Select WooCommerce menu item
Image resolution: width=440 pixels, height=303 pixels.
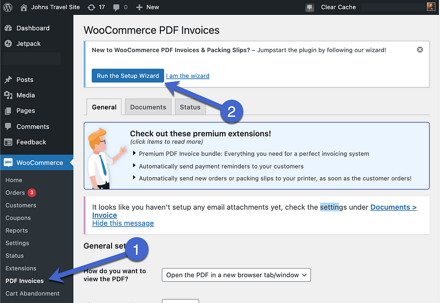click(x=36, y=162)
